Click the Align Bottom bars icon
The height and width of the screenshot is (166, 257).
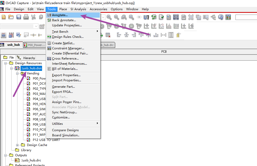tap(156, 35)
